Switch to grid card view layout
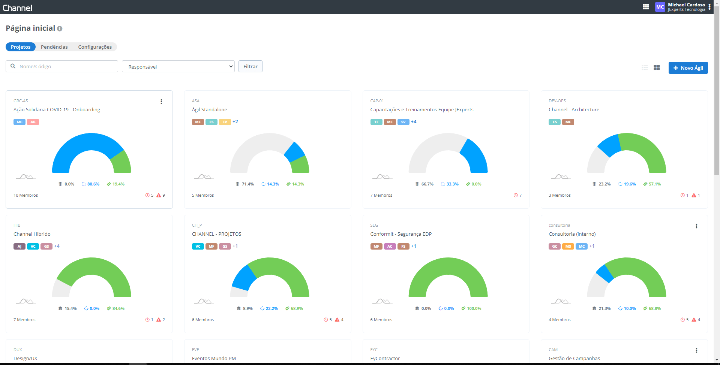 point(657,67)
